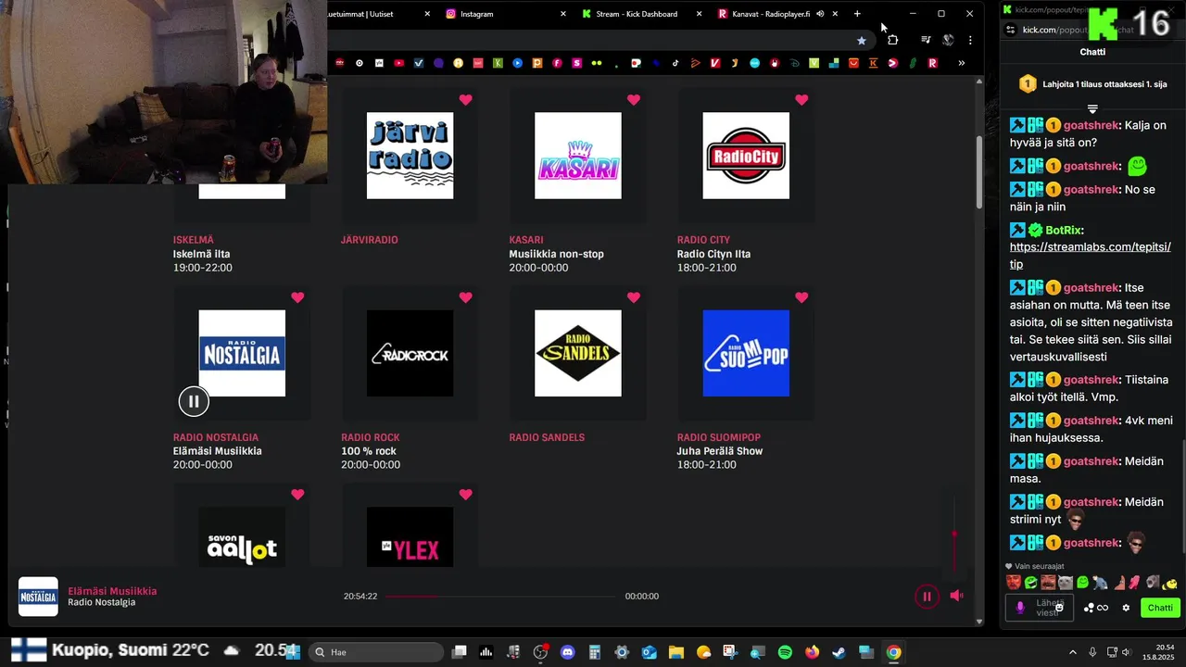
Task: Switch to Stream - Kick Dashboard tab
Action: point(641,14)
